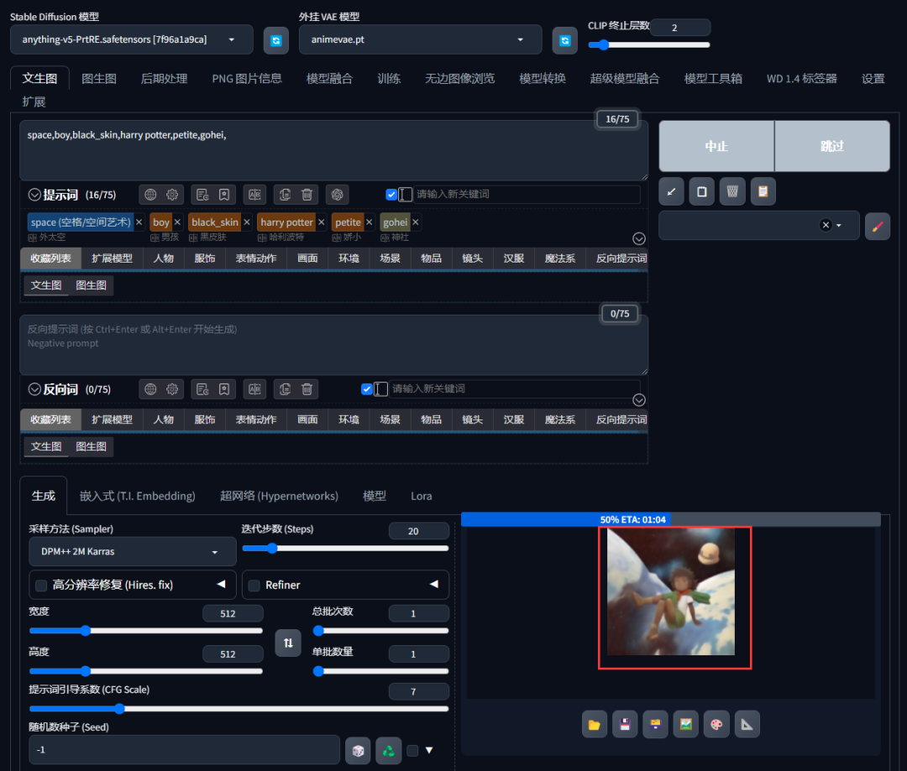Enable the Refiner checkbox
Image resolution: width=907 pixels, height=771 pixels.
coord(254,585)
